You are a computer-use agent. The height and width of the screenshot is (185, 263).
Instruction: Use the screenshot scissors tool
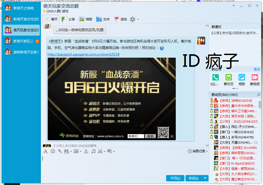coord(100,151)
